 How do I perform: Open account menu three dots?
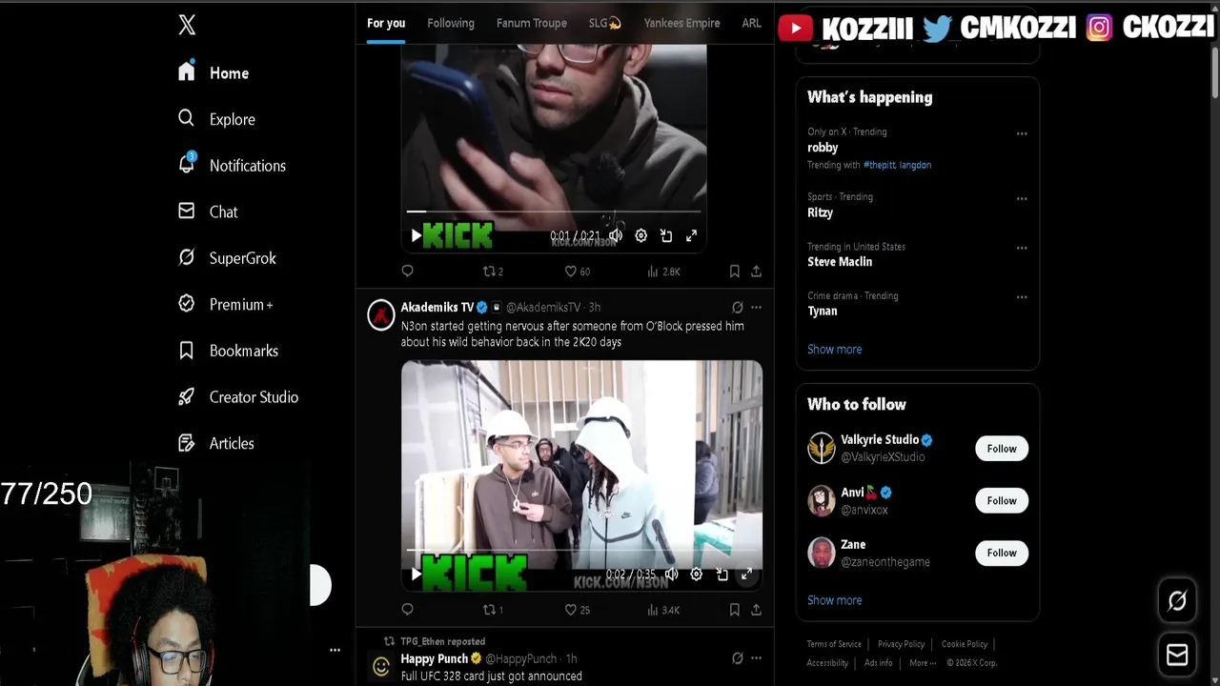335,650
